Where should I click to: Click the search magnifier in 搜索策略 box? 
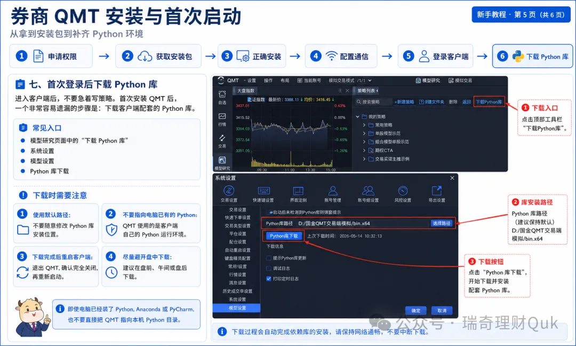pos(358,102)
